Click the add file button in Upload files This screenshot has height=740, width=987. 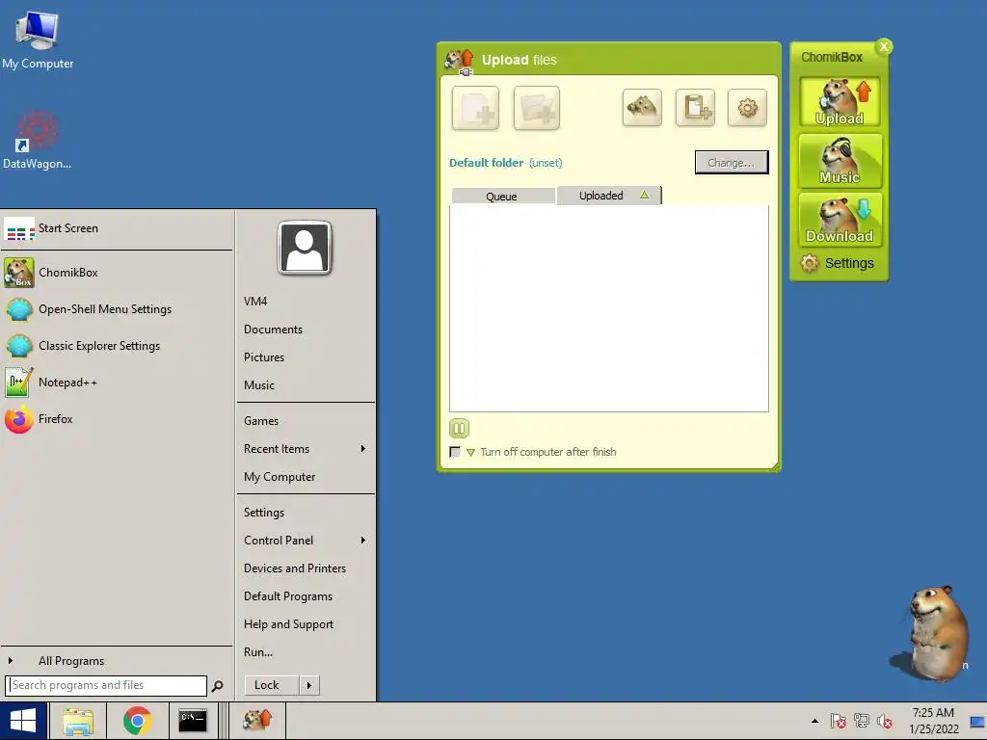click(x=475, y=108)
